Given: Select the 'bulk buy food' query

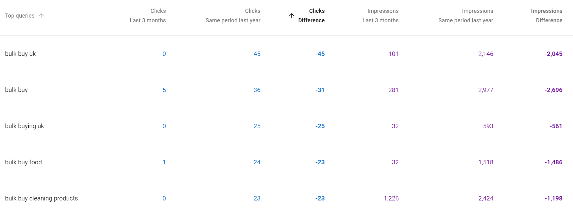Looking at the screenshot, I should [23, 162].
